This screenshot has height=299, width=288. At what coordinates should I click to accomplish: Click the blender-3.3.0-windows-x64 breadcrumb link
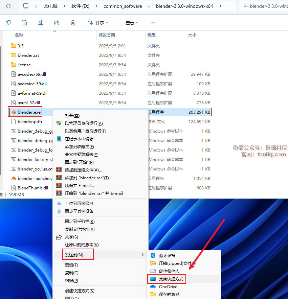click(184, 6)
